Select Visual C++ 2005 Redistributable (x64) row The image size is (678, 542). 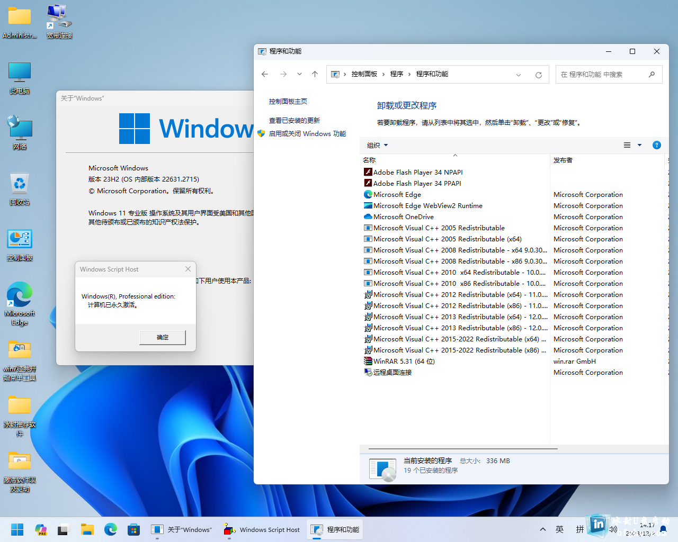pyautogui.click(x=513, y=239)
